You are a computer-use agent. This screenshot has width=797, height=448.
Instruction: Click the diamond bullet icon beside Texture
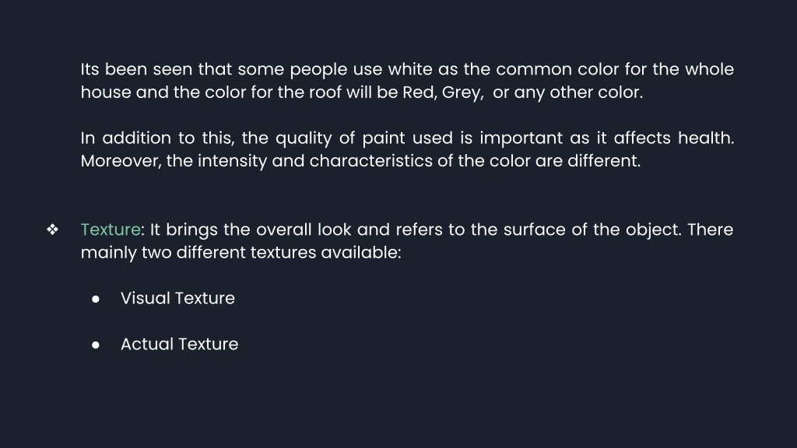coord(52,229)
